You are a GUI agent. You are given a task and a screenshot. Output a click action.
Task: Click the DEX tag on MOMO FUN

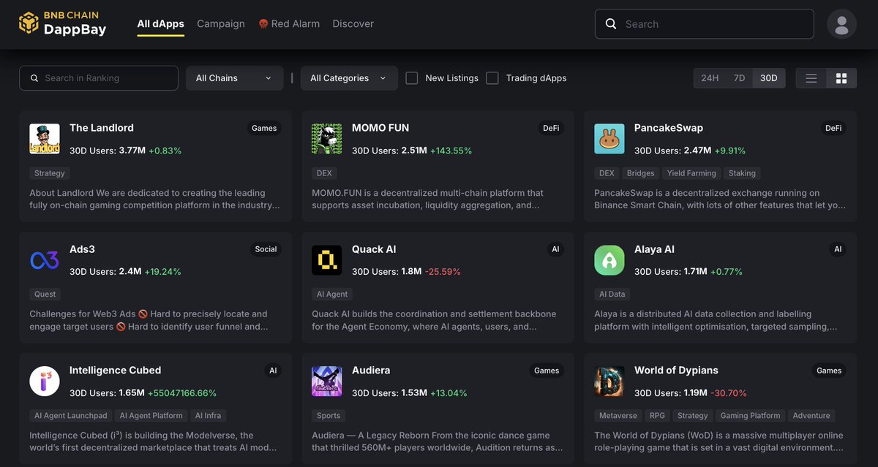(324, 173)
